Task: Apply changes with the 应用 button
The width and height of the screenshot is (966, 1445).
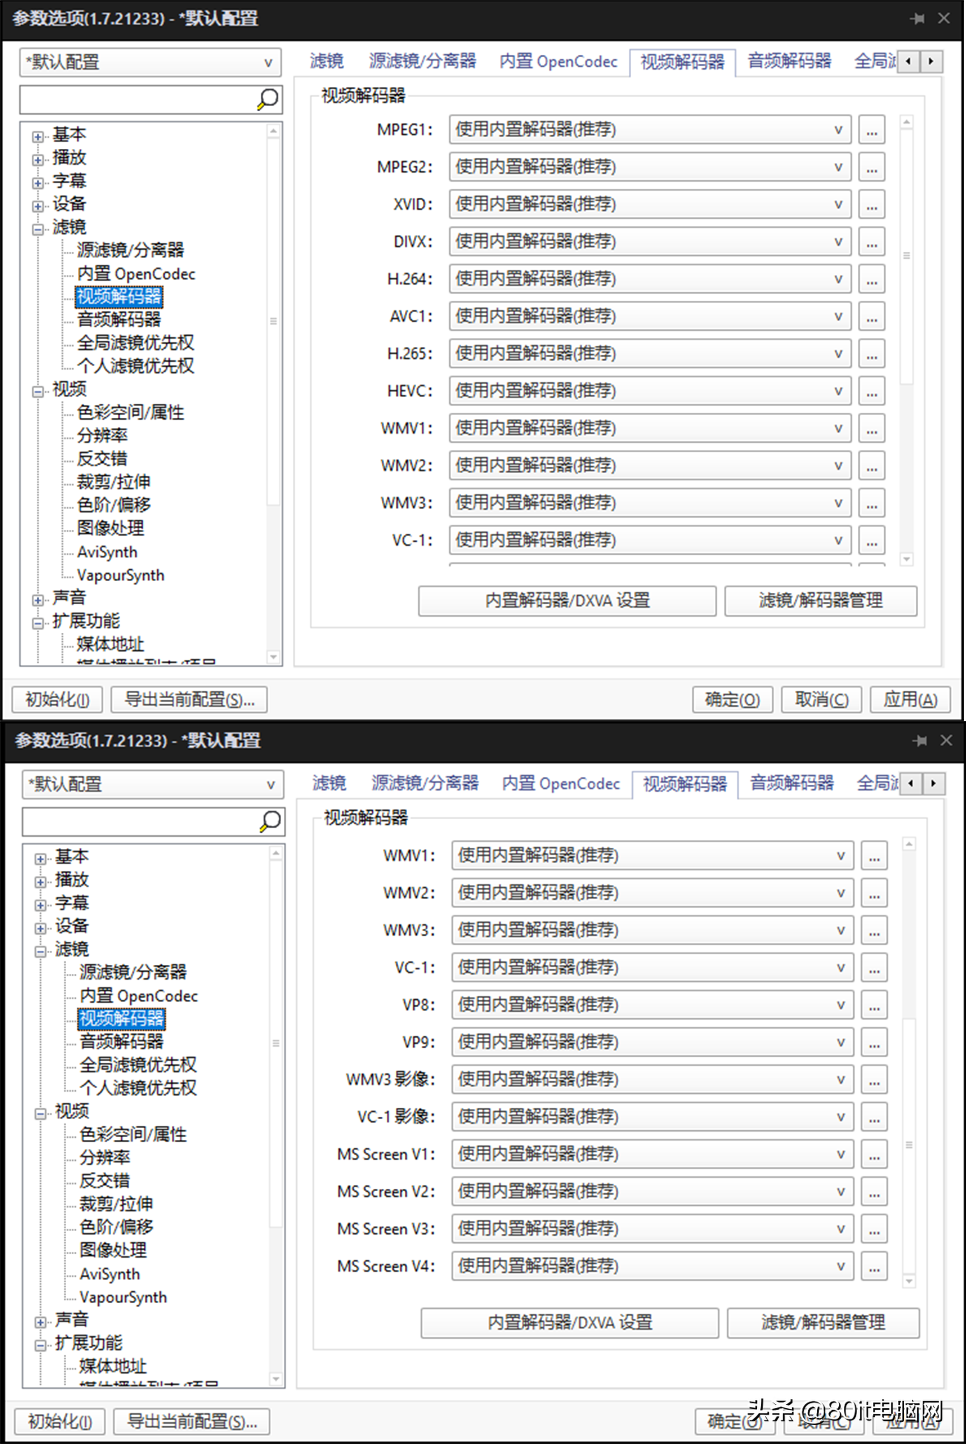Action: pyautogui.click(x=910, y=699)
